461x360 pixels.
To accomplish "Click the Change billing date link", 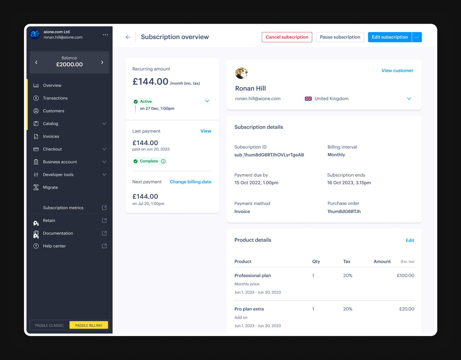I will [190, 182].
